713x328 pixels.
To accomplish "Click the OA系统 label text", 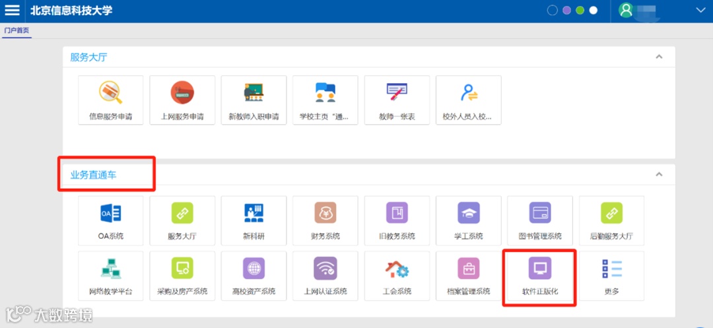I will (110, 236).
